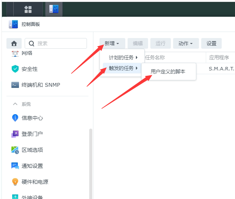Viewport: 235px width, 199px height.
Task: Open the 动作 dropdown button
Action: coord(186,43)
